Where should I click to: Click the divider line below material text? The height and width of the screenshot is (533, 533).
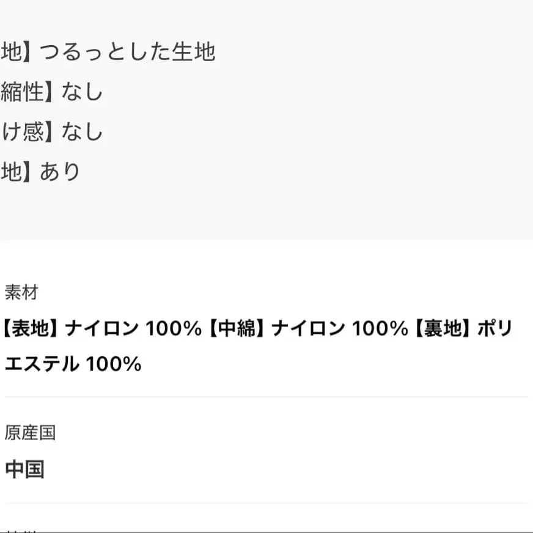pos(266,397)
